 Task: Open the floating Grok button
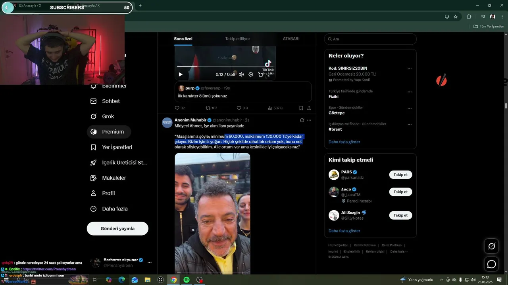491,246
